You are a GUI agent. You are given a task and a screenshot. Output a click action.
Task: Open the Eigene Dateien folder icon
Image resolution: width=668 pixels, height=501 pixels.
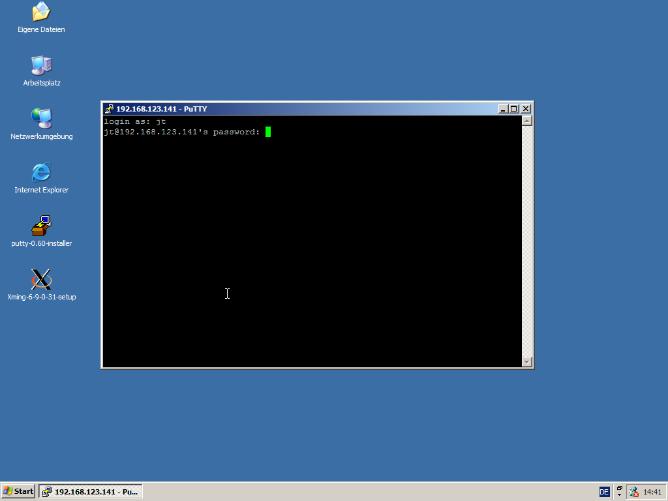(41, 12)
